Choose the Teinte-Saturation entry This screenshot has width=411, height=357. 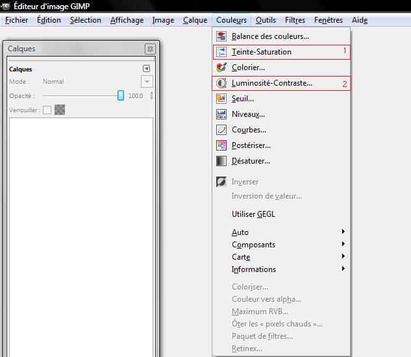(281, 52)
